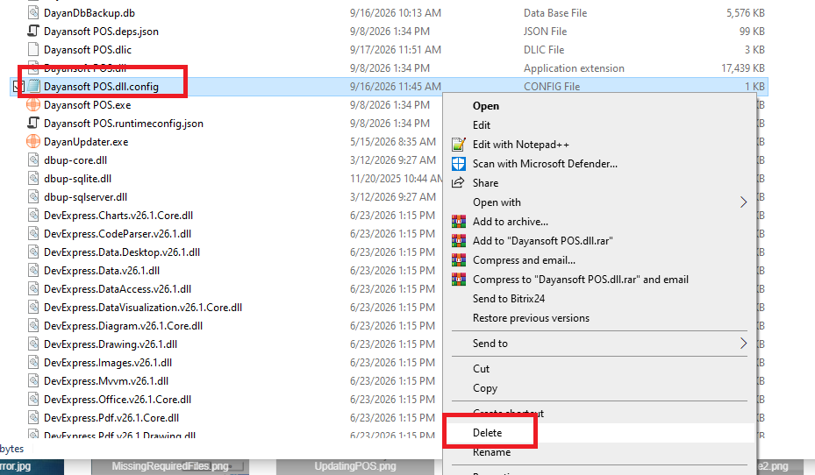Click the Notepad++ icon in context menu
This screenshot has height=475, width=815.
tap(459, 145)
